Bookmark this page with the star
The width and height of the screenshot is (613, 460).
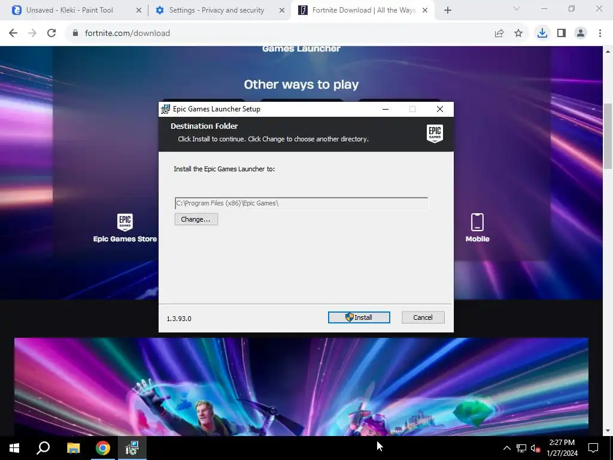click(518, 34)
